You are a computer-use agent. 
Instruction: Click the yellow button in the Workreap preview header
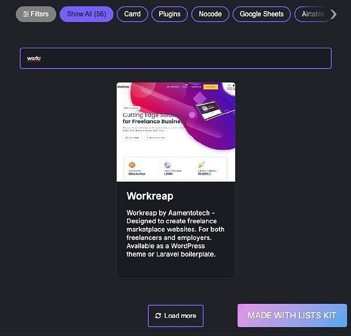click(211, 86)
